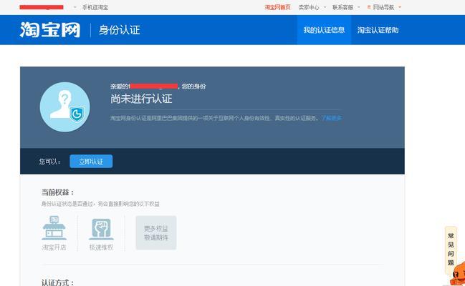Click the 淘宝开店 label text

pyautogui.click(x=54, y=247)
